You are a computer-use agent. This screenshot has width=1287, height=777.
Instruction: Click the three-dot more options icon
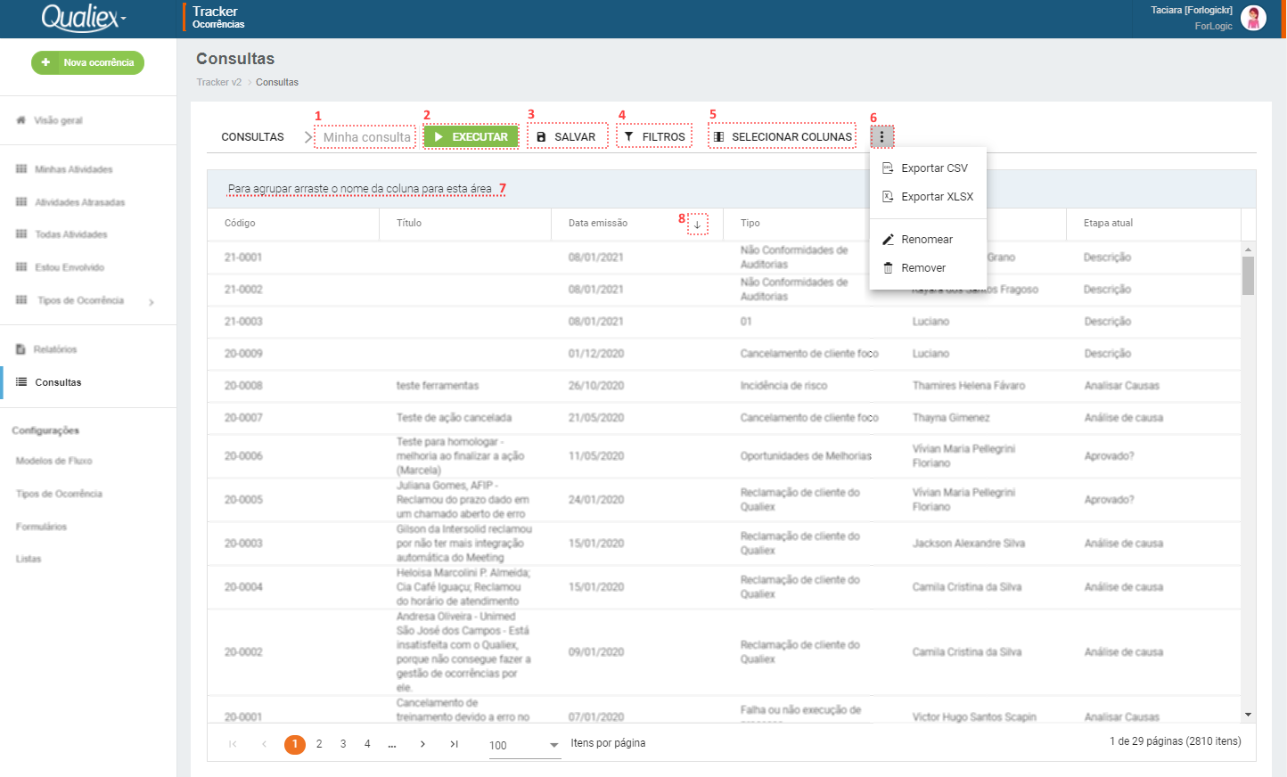(882, 136)
